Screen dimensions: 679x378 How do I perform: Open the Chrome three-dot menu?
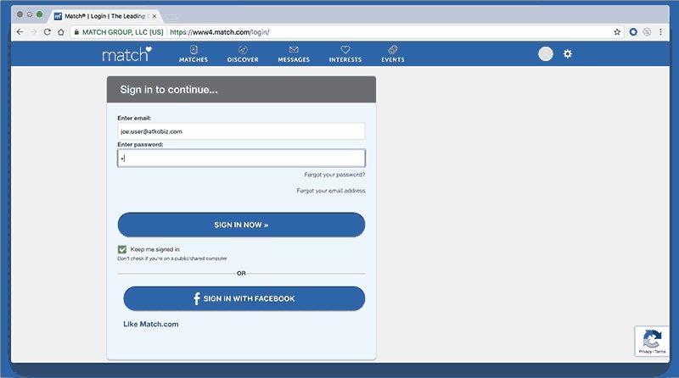coord(660,32)
